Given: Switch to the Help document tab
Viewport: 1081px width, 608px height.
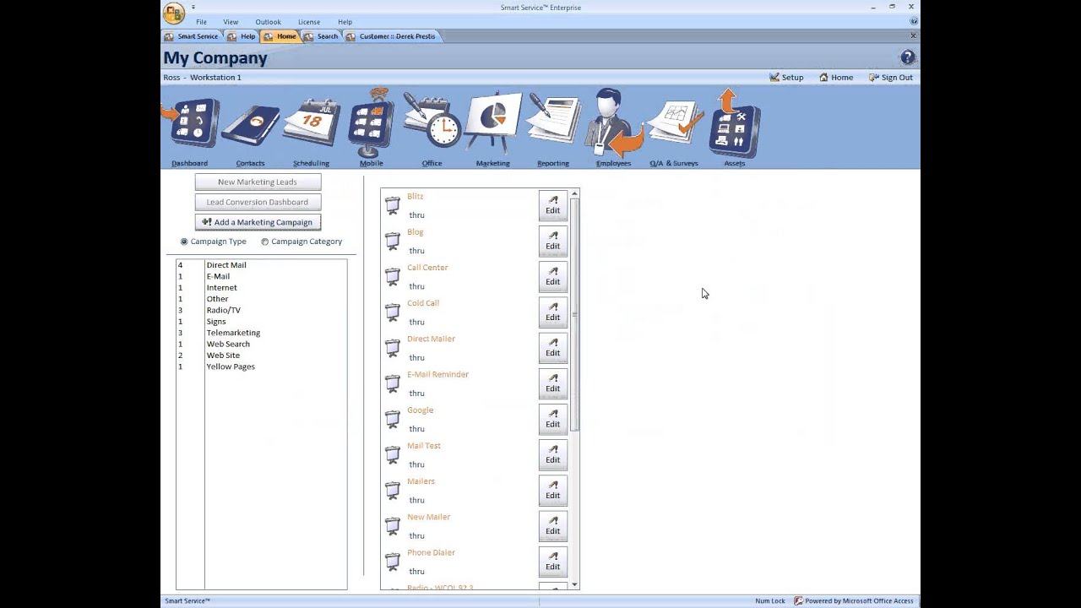Looking at the screenshot, I should point(242,36).
